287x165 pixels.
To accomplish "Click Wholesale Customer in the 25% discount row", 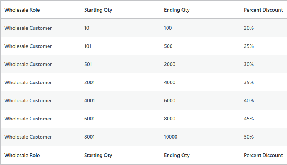I will pos(28,46).
